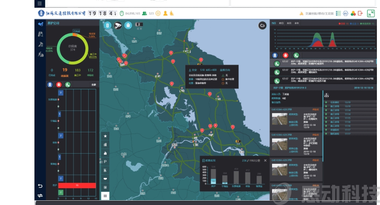
Task: Click the swap arrows icon in sidebar
Action: pyautogui.click(x=40, y=195)
